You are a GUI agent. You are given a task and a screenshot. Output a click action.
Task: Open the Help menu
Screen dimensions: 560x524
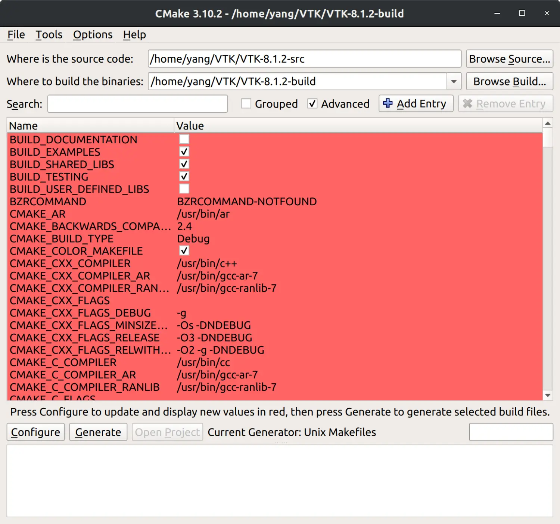(134, 35)
